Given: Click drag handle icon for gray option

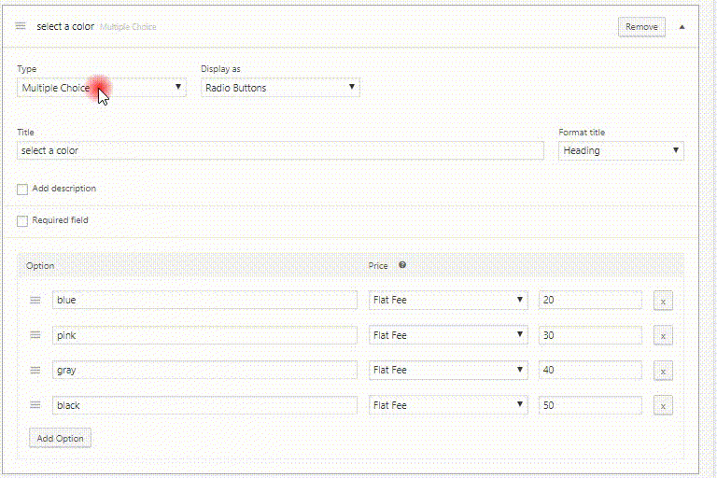Looking at the screenshot, I should tap(35, 370).
